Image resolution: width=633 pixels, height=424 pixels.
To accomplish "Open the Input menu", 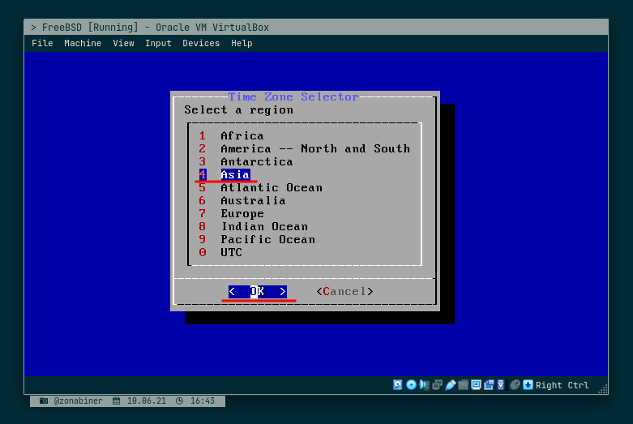I will point(158,43).
